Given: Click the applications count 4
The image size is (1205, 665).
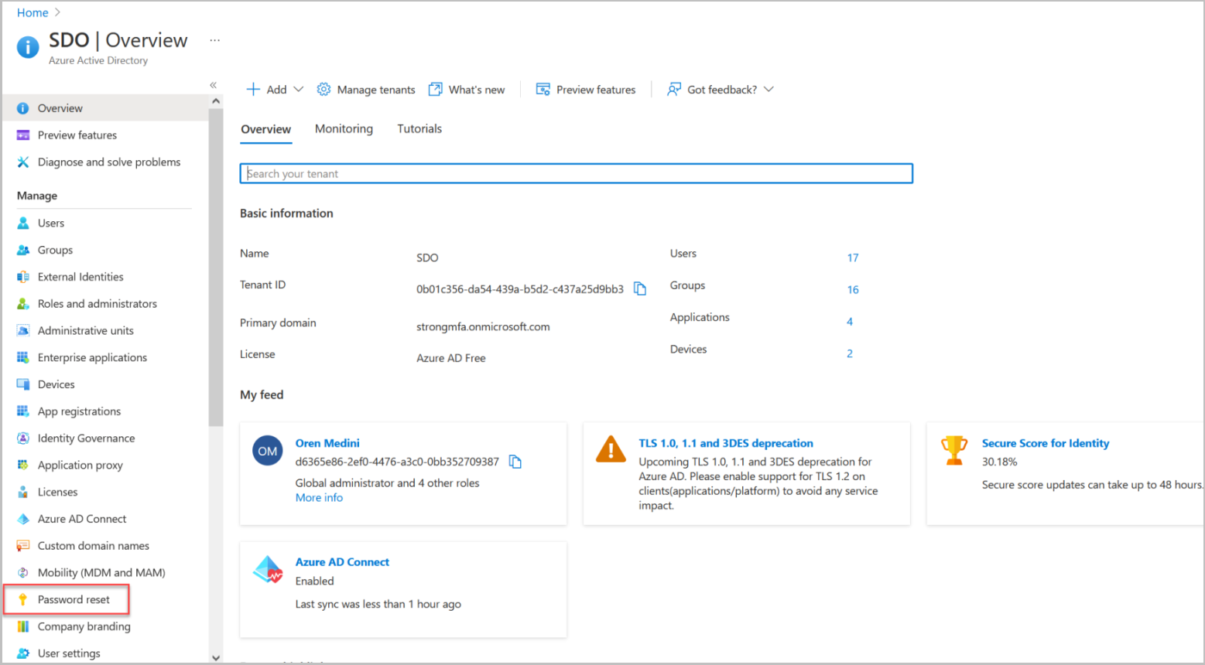Looking at the screenshot, I should pos(850,322).
